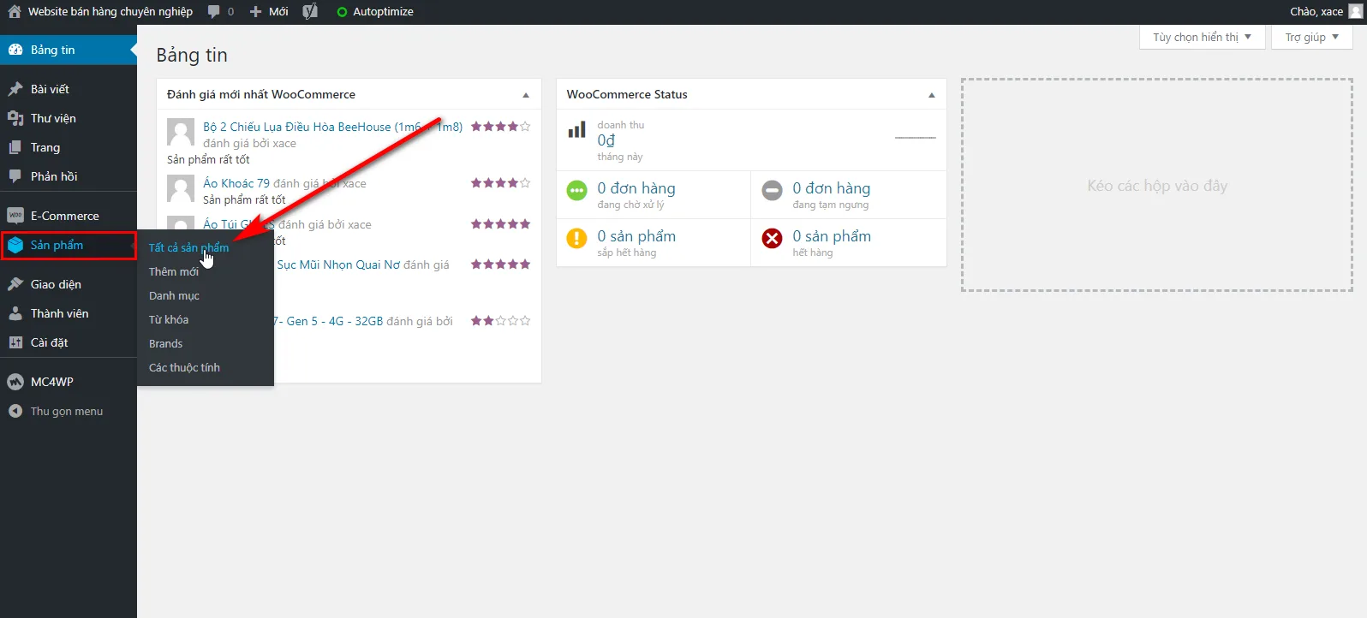
Task: Click the doanh thu bar chart icon
Action: 577,130
